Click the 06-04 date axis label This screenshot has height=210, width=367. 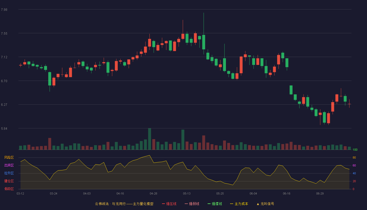(253, 193)
